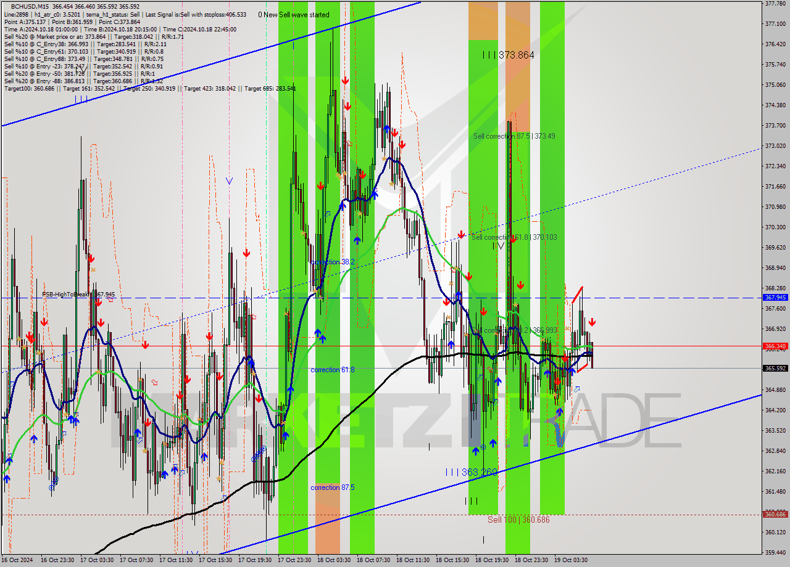Select the '| | | 373.864' level label
This screenshot has width=790, height=567.
click(x=509, y=55)
